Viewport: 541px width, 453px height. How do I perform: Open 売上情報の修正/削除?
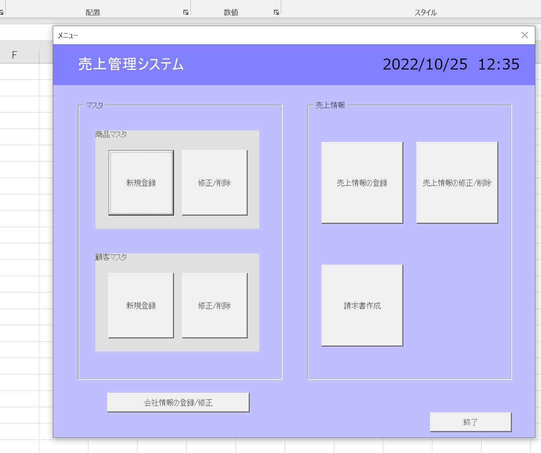click(x=457, y=183)
